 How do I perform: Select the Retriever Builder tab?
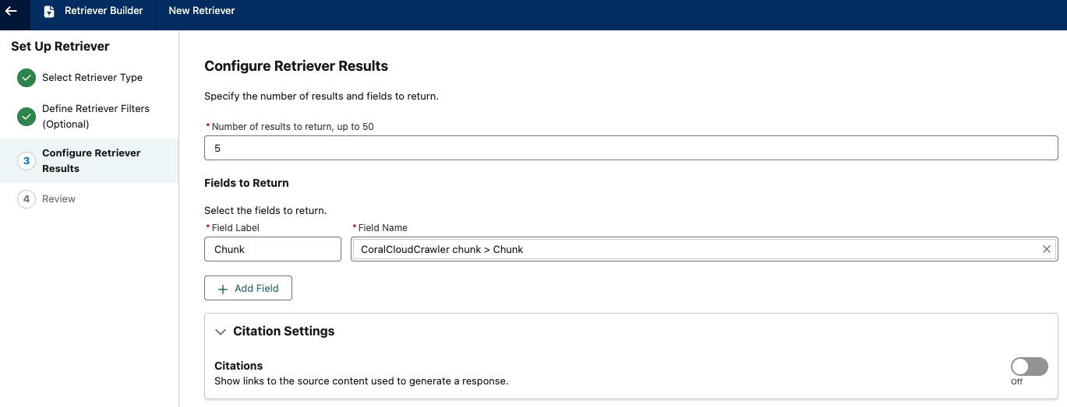pyautogui.click(x=103, y=11)
